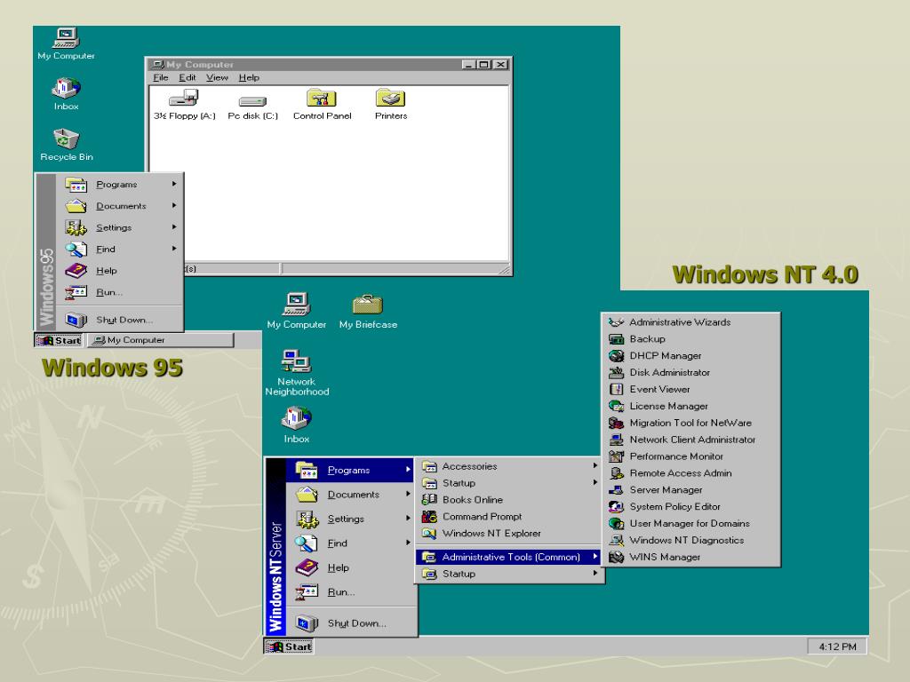Viewport: 910px width, 682px height.
Task: Close the My Computer window
Action: tap(500, 64)
